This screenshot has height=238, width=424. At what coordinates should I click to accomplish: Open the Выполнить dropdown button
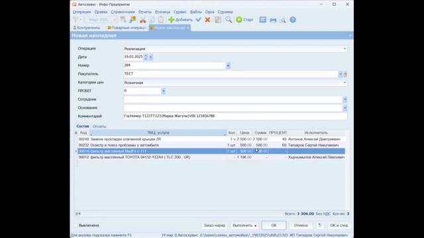coord(244,225)
